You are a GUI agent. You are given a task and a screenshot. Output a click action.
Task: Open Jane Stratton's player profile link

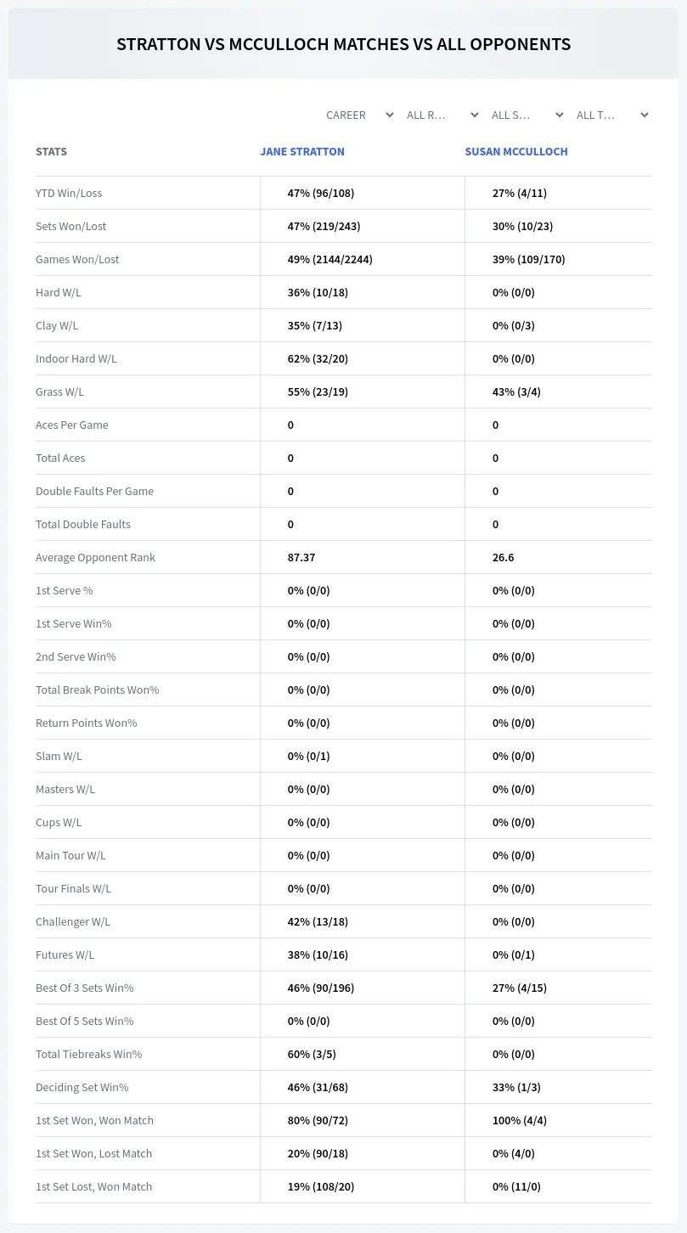pyautogui.click(x=302, y=151)
